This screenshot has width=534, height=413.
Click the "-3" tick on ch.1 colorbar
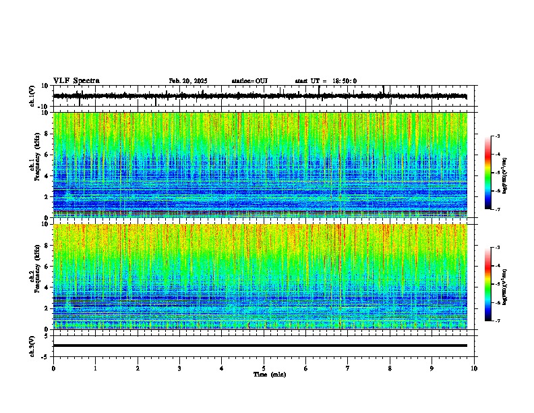coord(498,136)
